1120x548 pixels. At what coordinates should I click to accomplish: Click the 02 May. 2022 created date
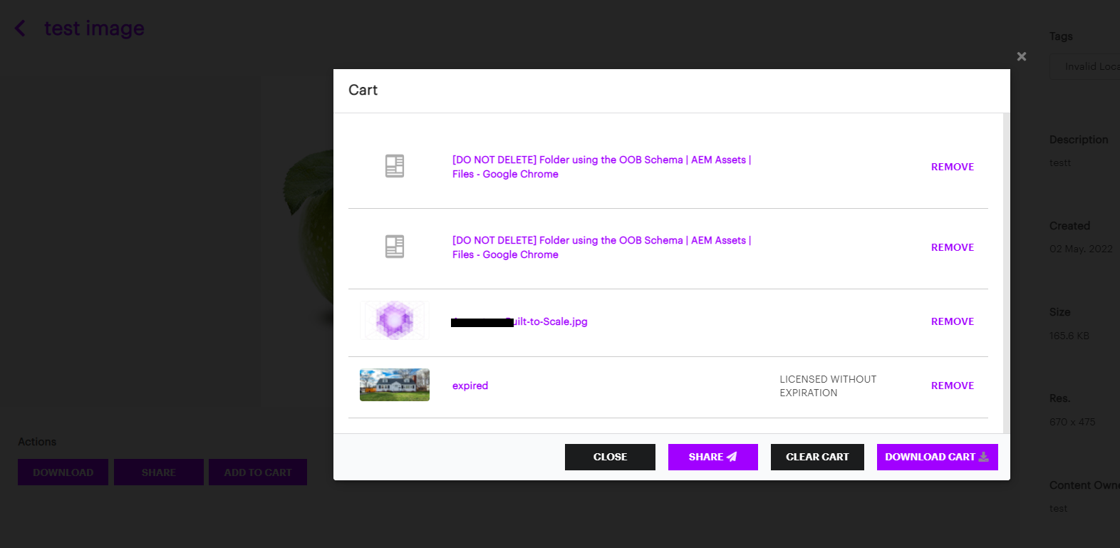coord(1081,249)
